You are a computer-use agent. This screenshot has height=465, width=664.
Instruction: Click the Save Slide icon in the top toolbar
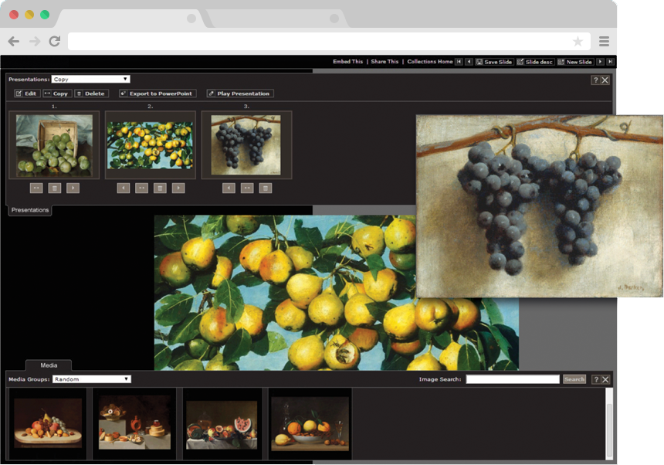[x=494, y=60]
